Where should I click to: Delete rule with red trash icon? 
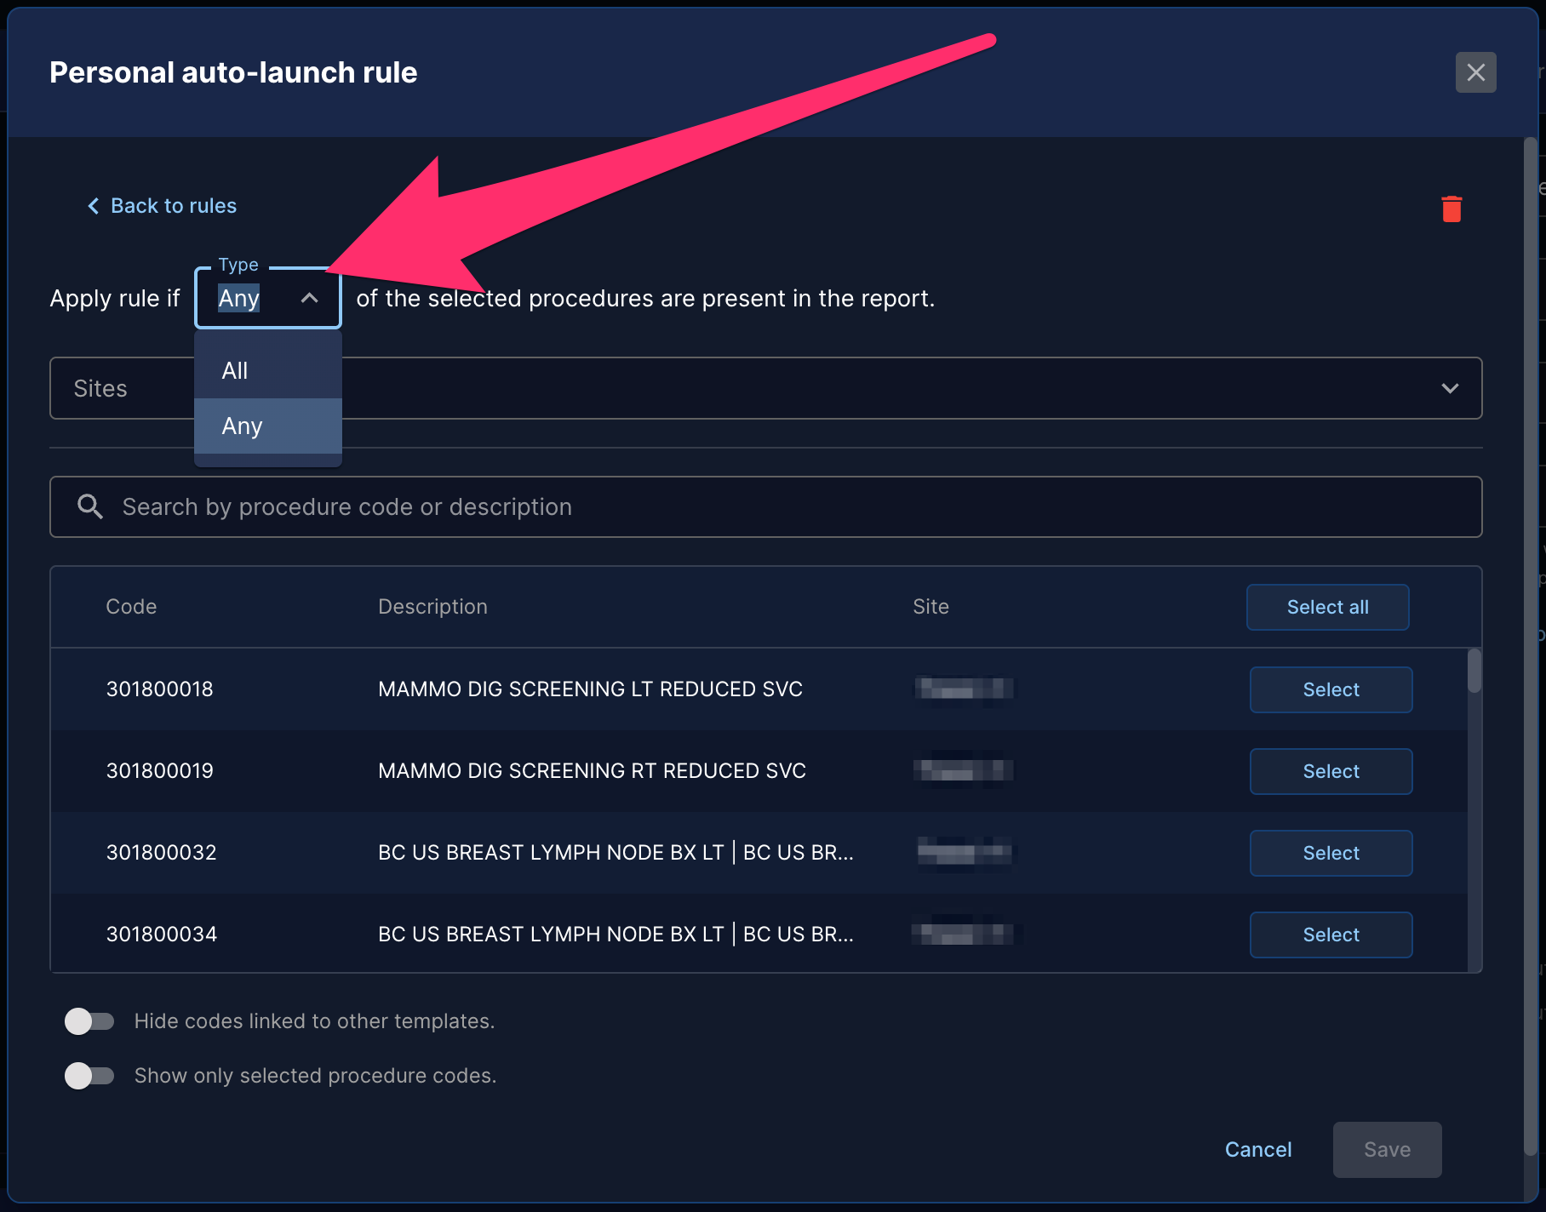point(1452,209)
